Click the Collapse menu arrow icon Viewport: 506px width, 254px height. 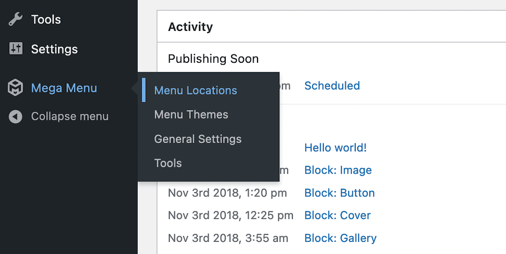(x=16, y=117)
